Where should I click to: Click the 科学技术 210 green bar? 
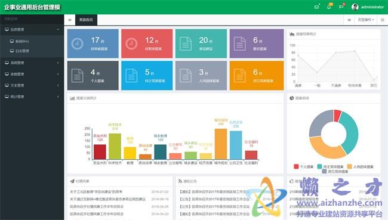(x=115, y=146)
